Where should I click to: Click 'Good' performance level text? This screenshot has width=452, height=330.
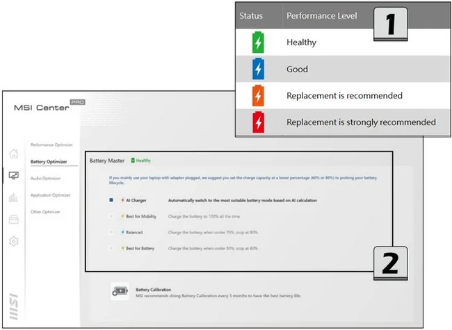(x=297, y=69)
